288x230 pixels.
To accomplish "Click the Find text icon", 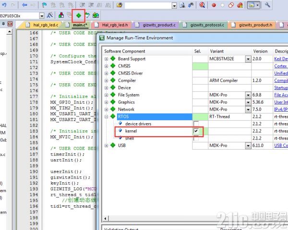I will click(182, 5).
